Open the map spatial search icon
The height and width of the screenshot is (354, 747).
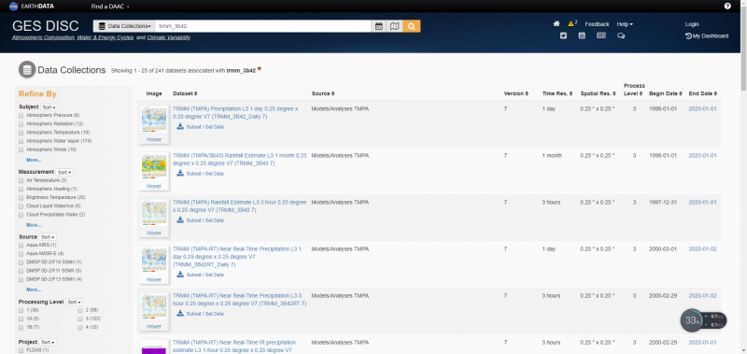point(394,26)
